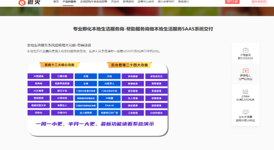Click the 门店公共WIFI码 blue tile
Viewport: 274px width, 150px height.
tap(109, 91)
